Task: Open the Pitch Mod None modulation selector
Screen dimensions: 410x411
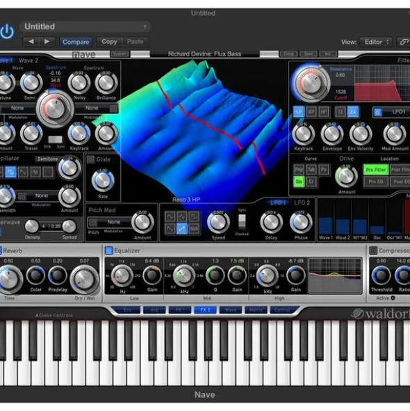Action: (x=109, y=223)
